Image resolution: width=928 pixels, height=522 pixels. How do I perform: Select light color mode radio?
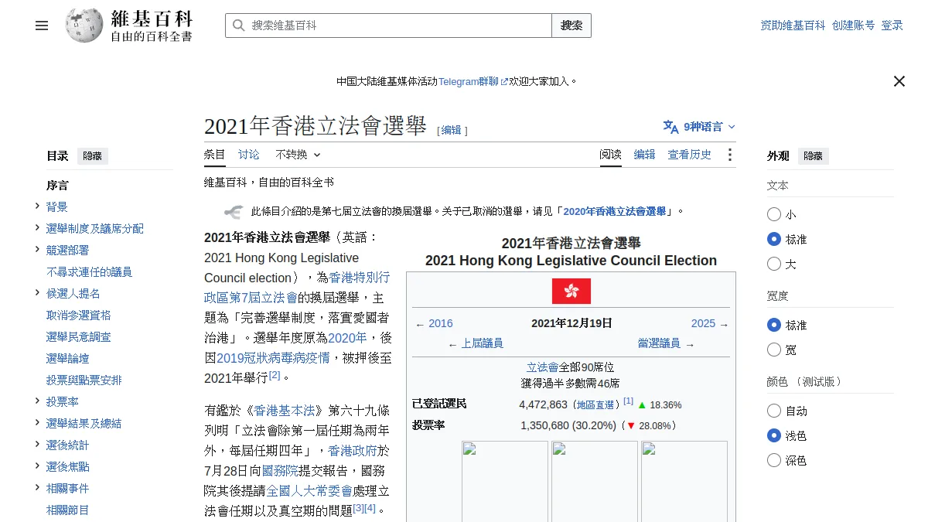pyautogui.click(x=774, y=435)
